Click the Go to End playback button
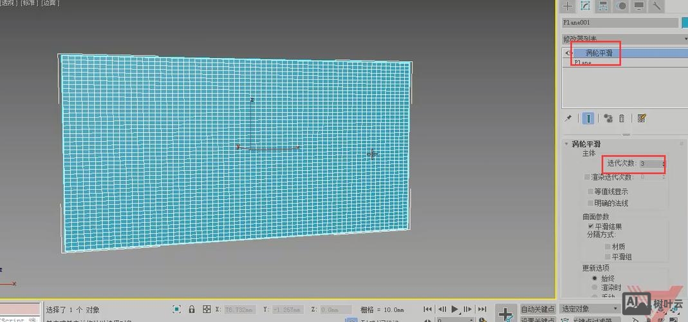This screenshot has width=688, height=322. tap(482, 309)
